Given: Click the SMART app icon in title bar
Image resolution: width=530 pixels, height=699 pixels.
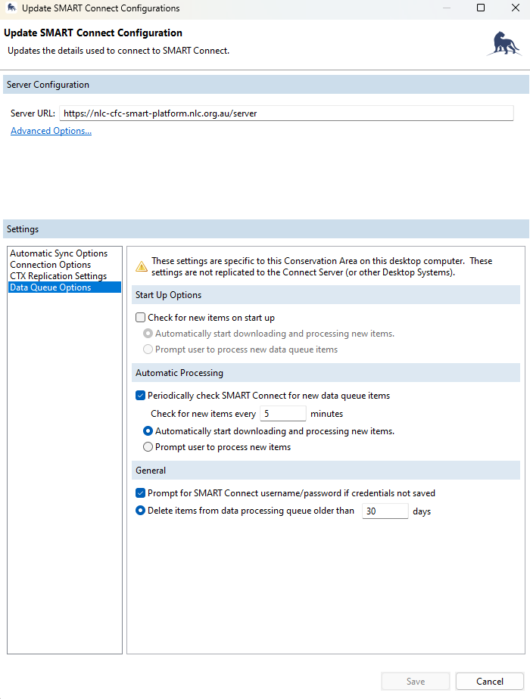Looking at the screenshot, I should (x=11, y=8).
